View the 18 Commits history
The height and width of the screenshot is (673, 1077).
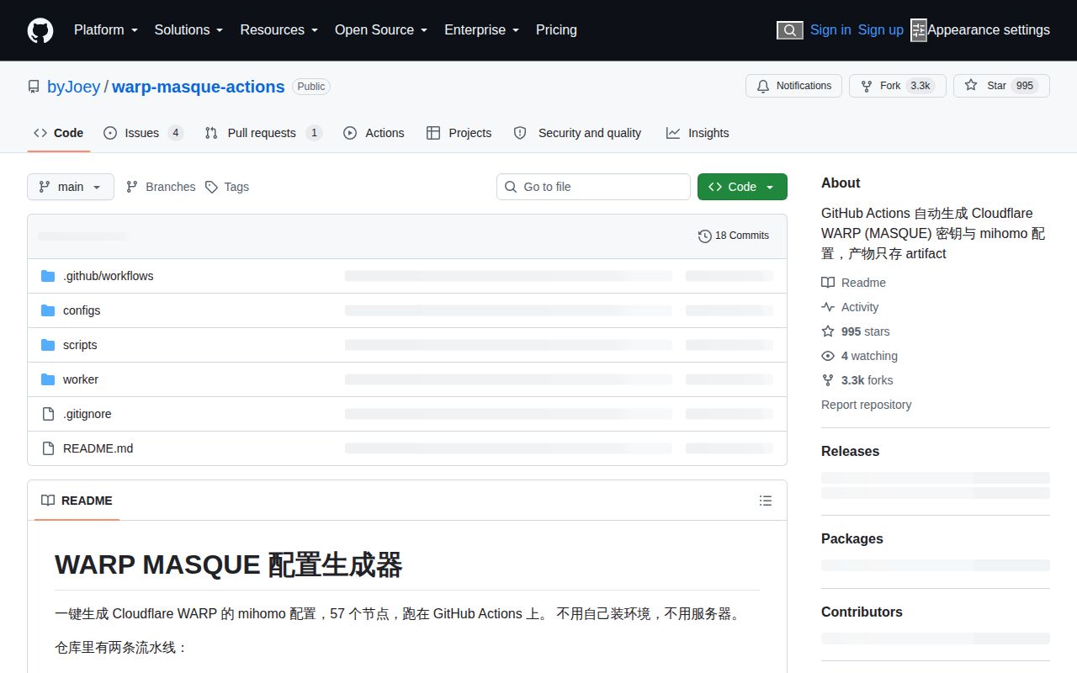pos(734,236)
